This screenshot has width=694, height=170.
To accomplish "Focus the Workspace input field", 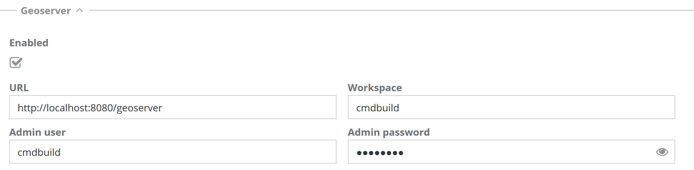I will pos(511,107).
